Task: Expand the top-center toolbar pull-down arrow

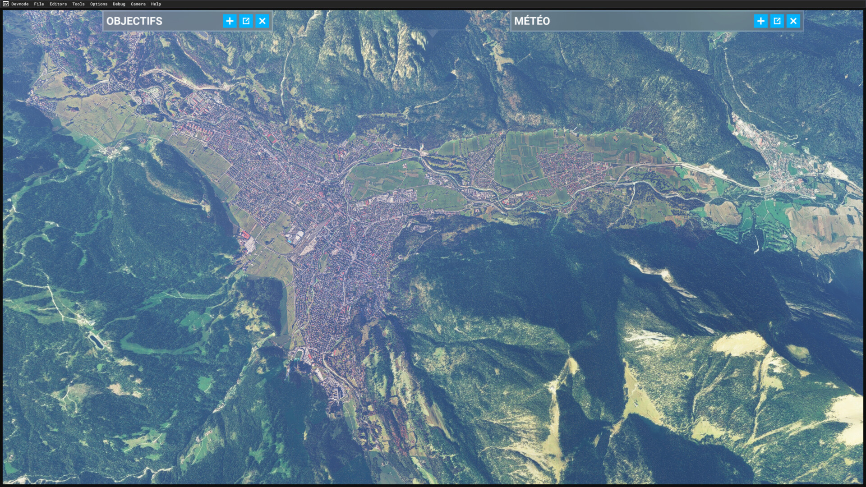Action: [433, 34]
